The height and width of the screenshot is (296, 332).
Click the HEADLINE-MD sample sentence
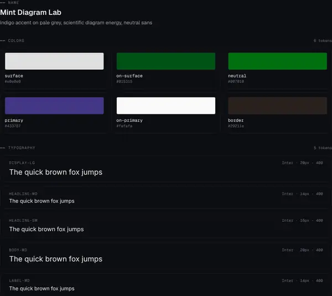click(x=41, y=201)
